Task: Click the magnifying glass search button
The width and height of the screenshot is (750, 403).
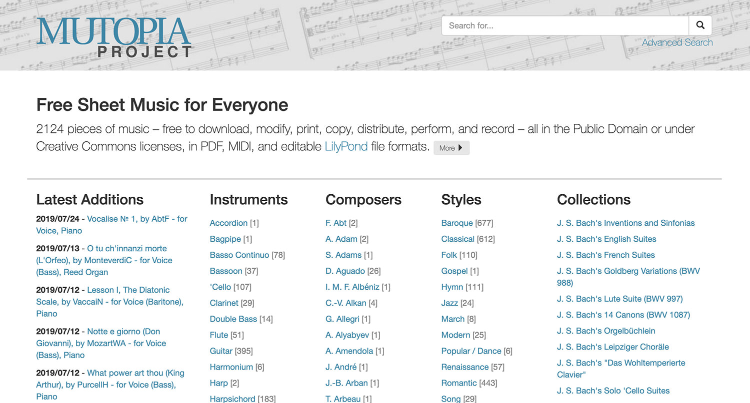Action: tap(700, 25)
